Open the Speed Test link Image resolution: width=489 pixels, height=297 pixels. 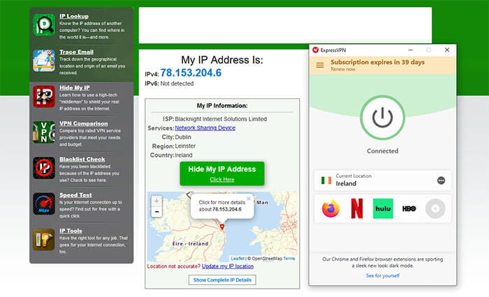75,195
